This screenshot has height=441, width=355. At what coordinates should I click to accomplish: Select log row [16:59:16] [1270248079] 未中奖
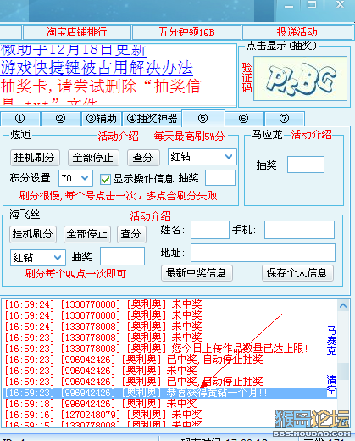169,415
